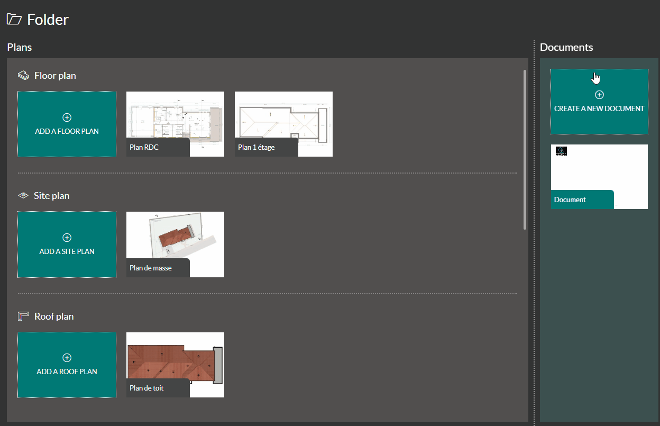Click the Site plan section icon

(x=23, y=196)
